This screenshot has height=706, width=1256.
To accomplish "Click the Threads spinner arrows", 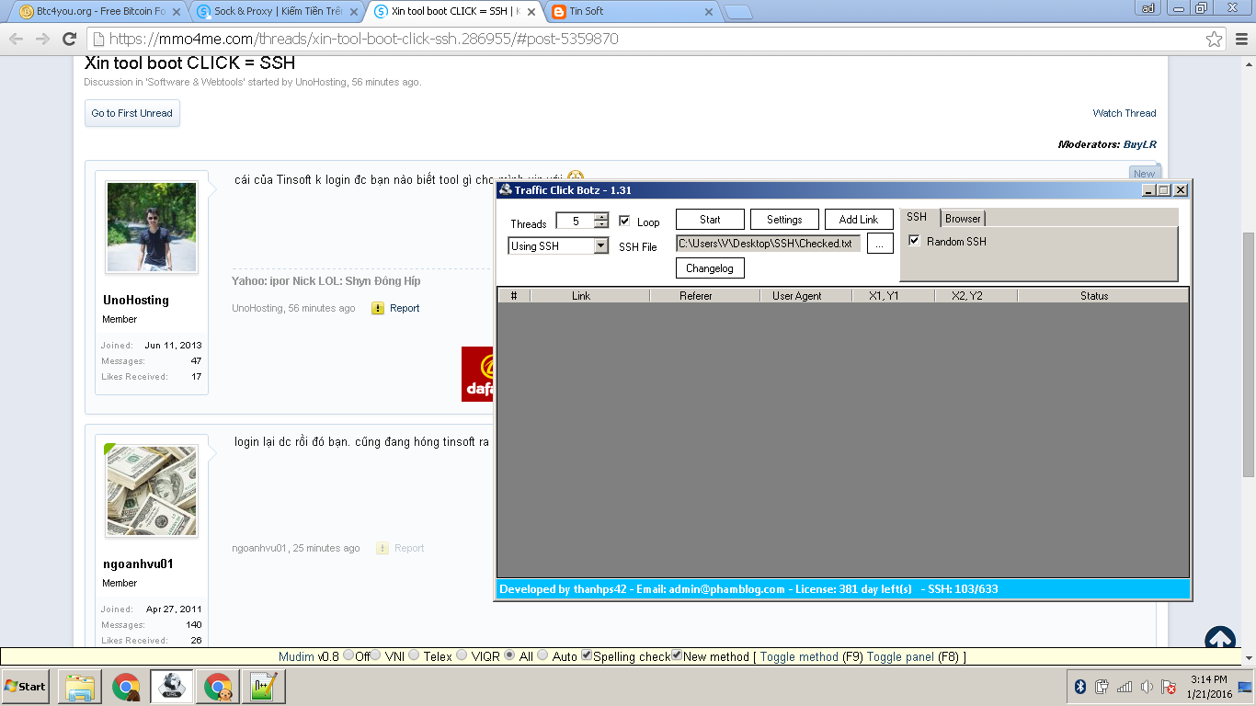I will tap(601, 221).
